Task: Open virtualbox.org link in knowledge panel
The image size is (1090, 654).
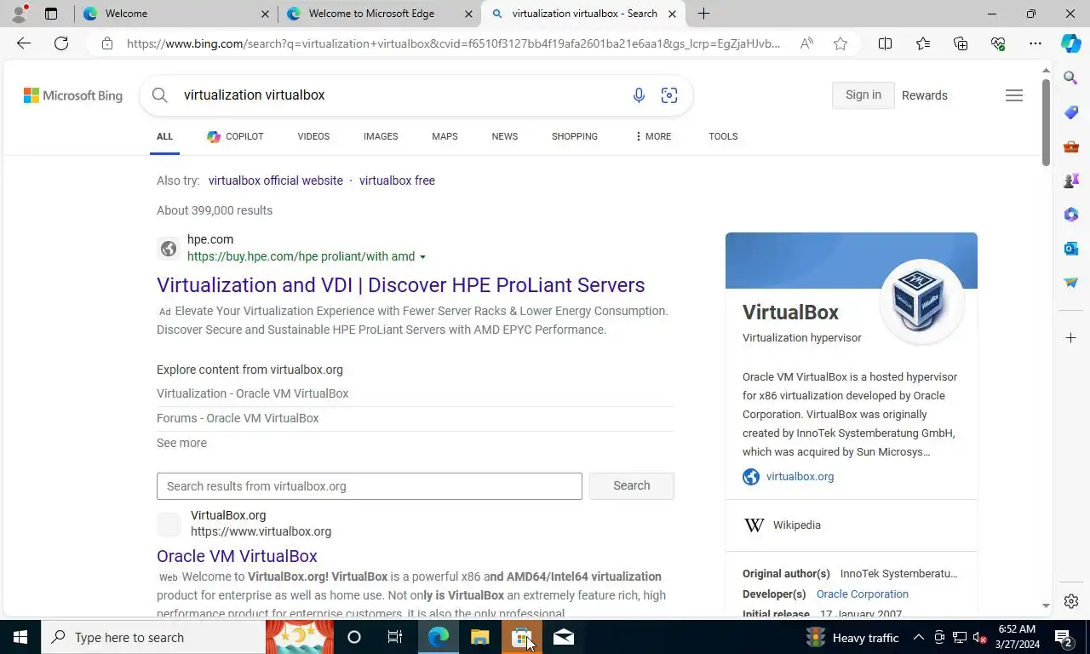Action: coord(800,477)
